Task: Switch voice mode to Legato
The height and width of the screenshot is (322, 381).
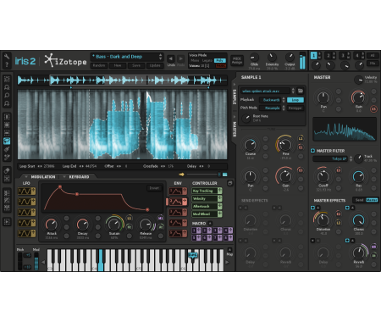Action: (x=207, y=60)
